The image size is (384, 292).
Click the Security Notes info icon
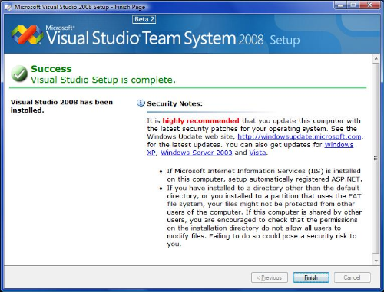click(141, 103)
